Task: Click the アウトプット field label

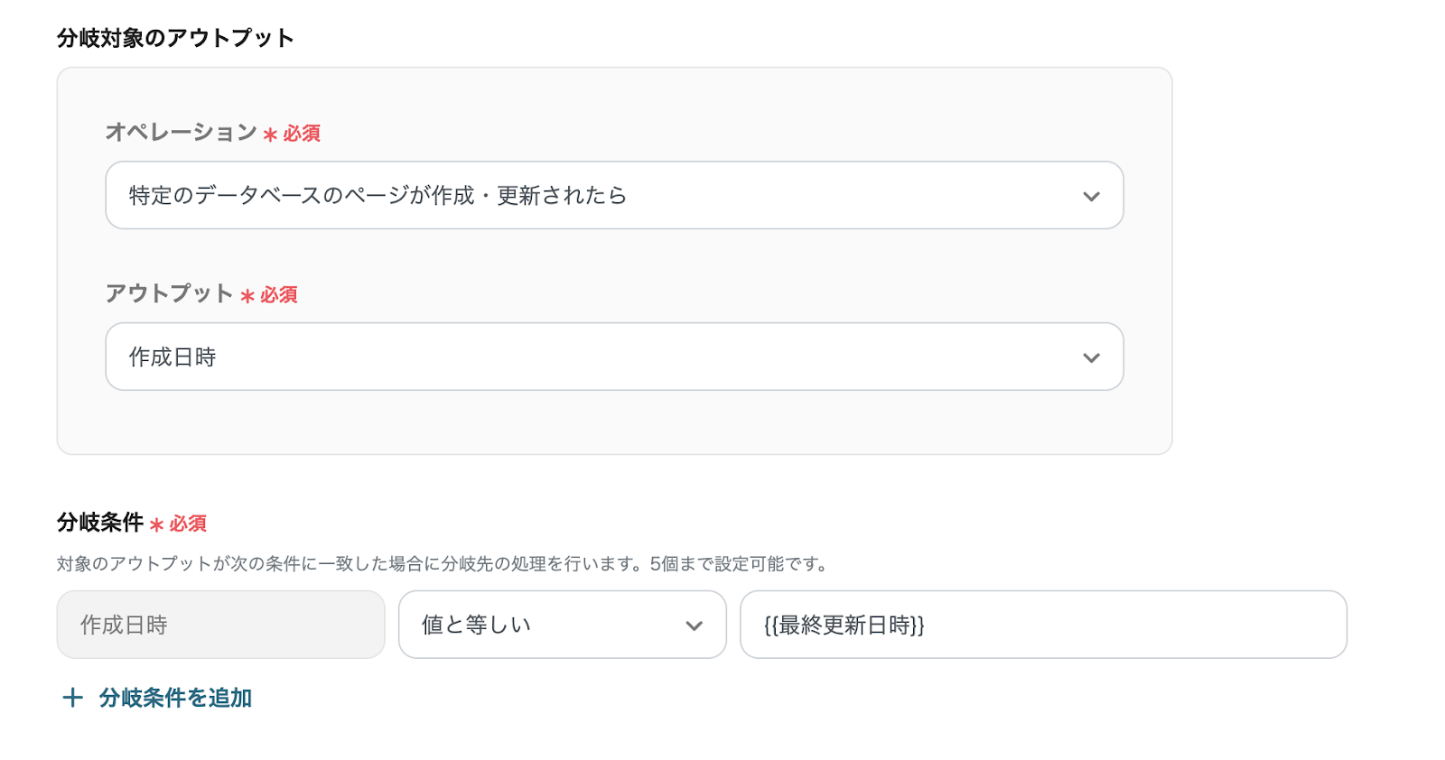Action: coord(170,294)
